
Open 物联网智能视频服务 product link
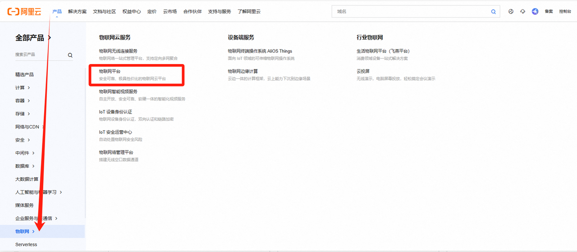pos(118,92)
